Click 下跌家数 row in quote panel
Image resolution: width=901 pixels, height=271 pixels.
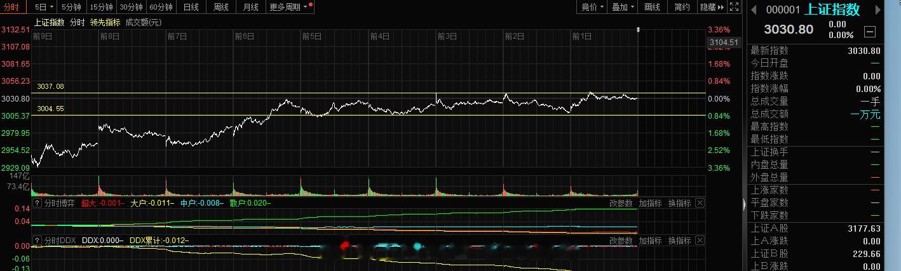pyautogui.click(x=815, y=216)
